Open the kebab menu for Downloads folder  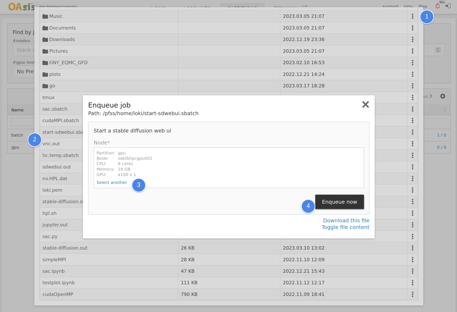[412, 39]
